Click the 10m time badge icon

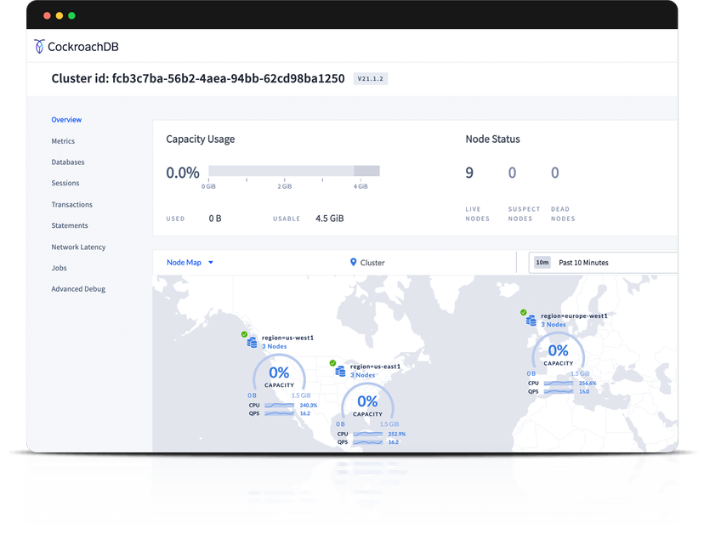tap(542, 263)
